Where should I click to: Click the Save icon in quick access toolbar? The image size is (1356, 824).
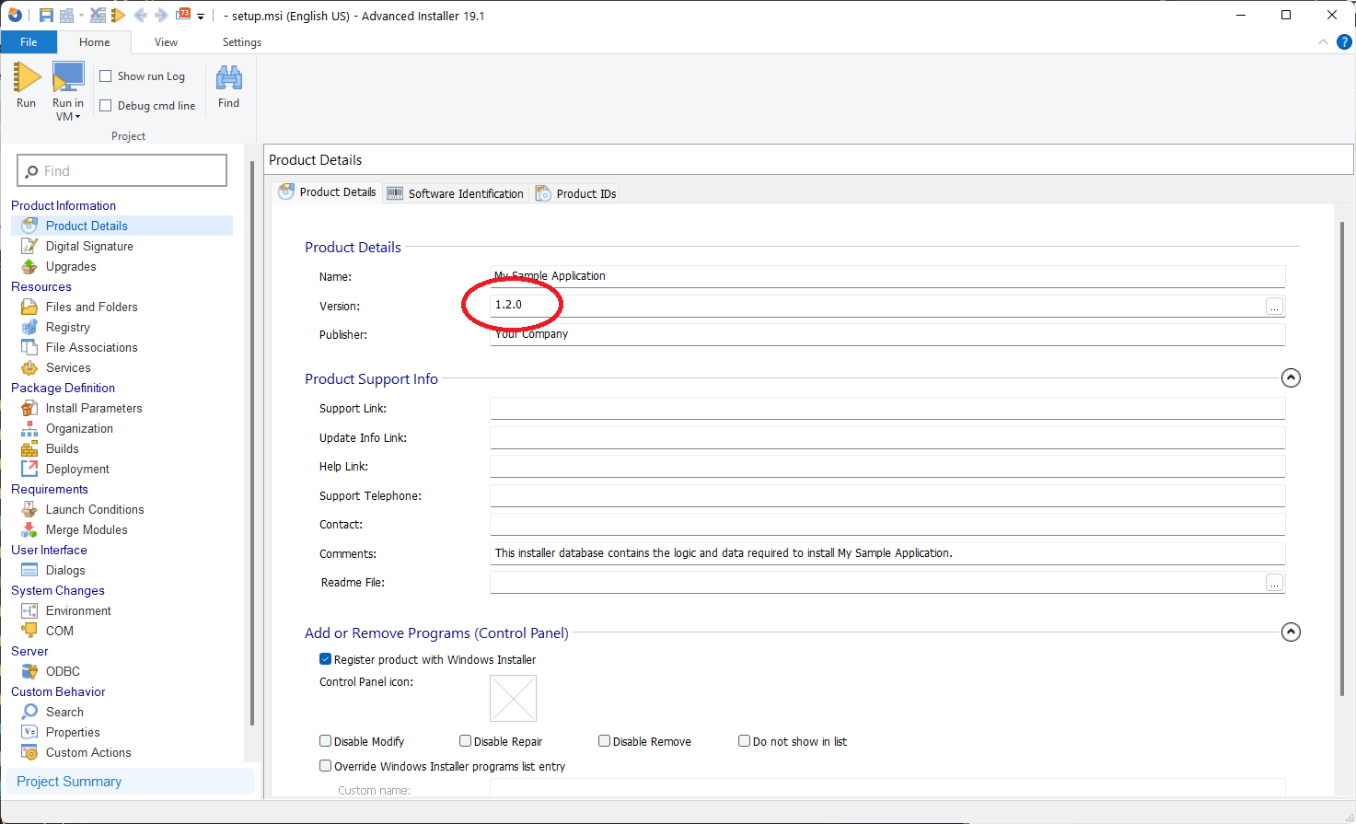pos(46,16)
